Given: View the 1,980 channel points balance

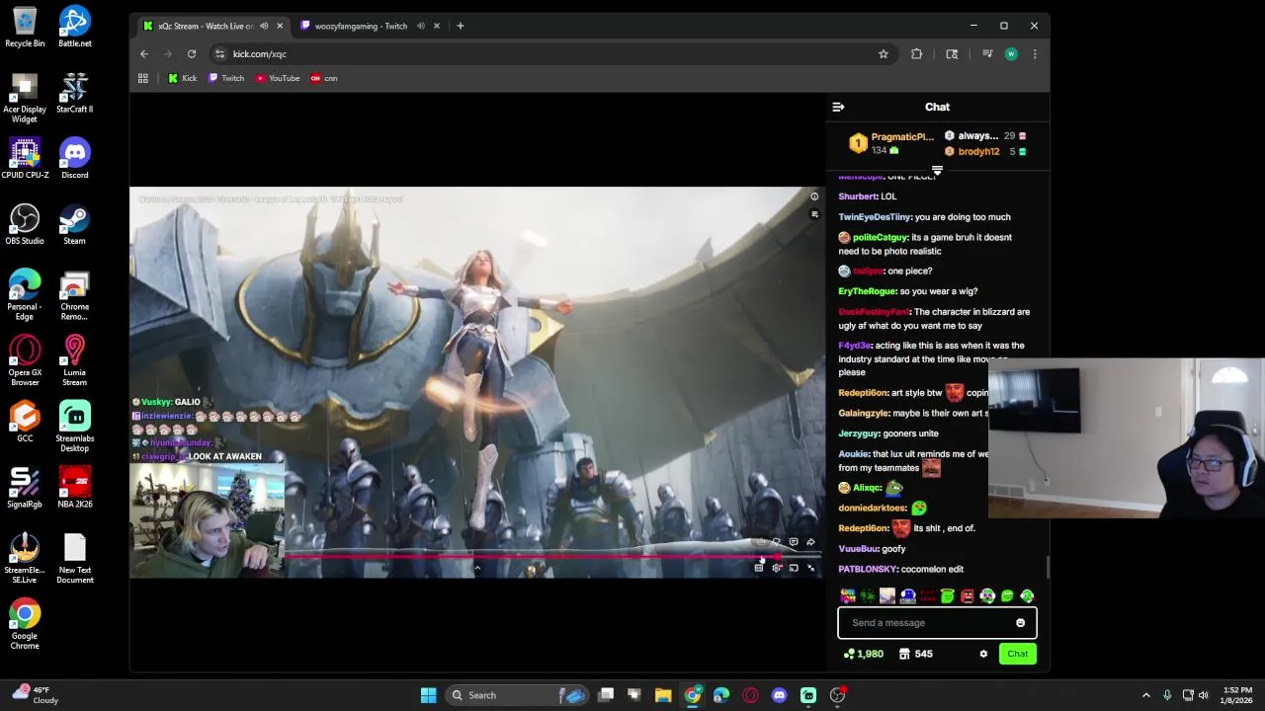Looking at the screenshot, I should pyautogui.click(x=863, y=654).
